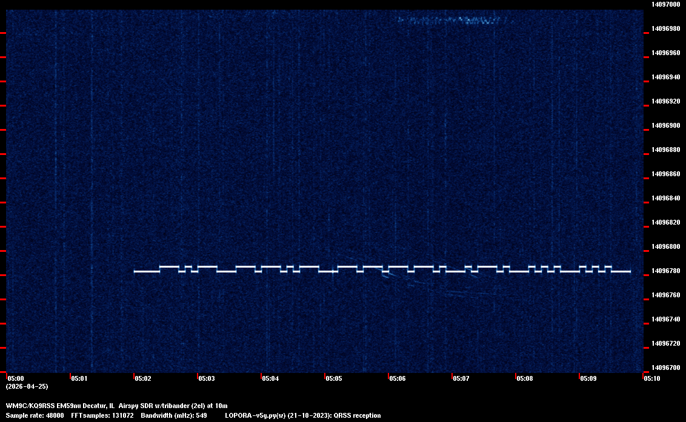Viewport: 686px width, 422px height.
Task: Select the 05:02 time axis marker
Action: [x=142, y=378]
